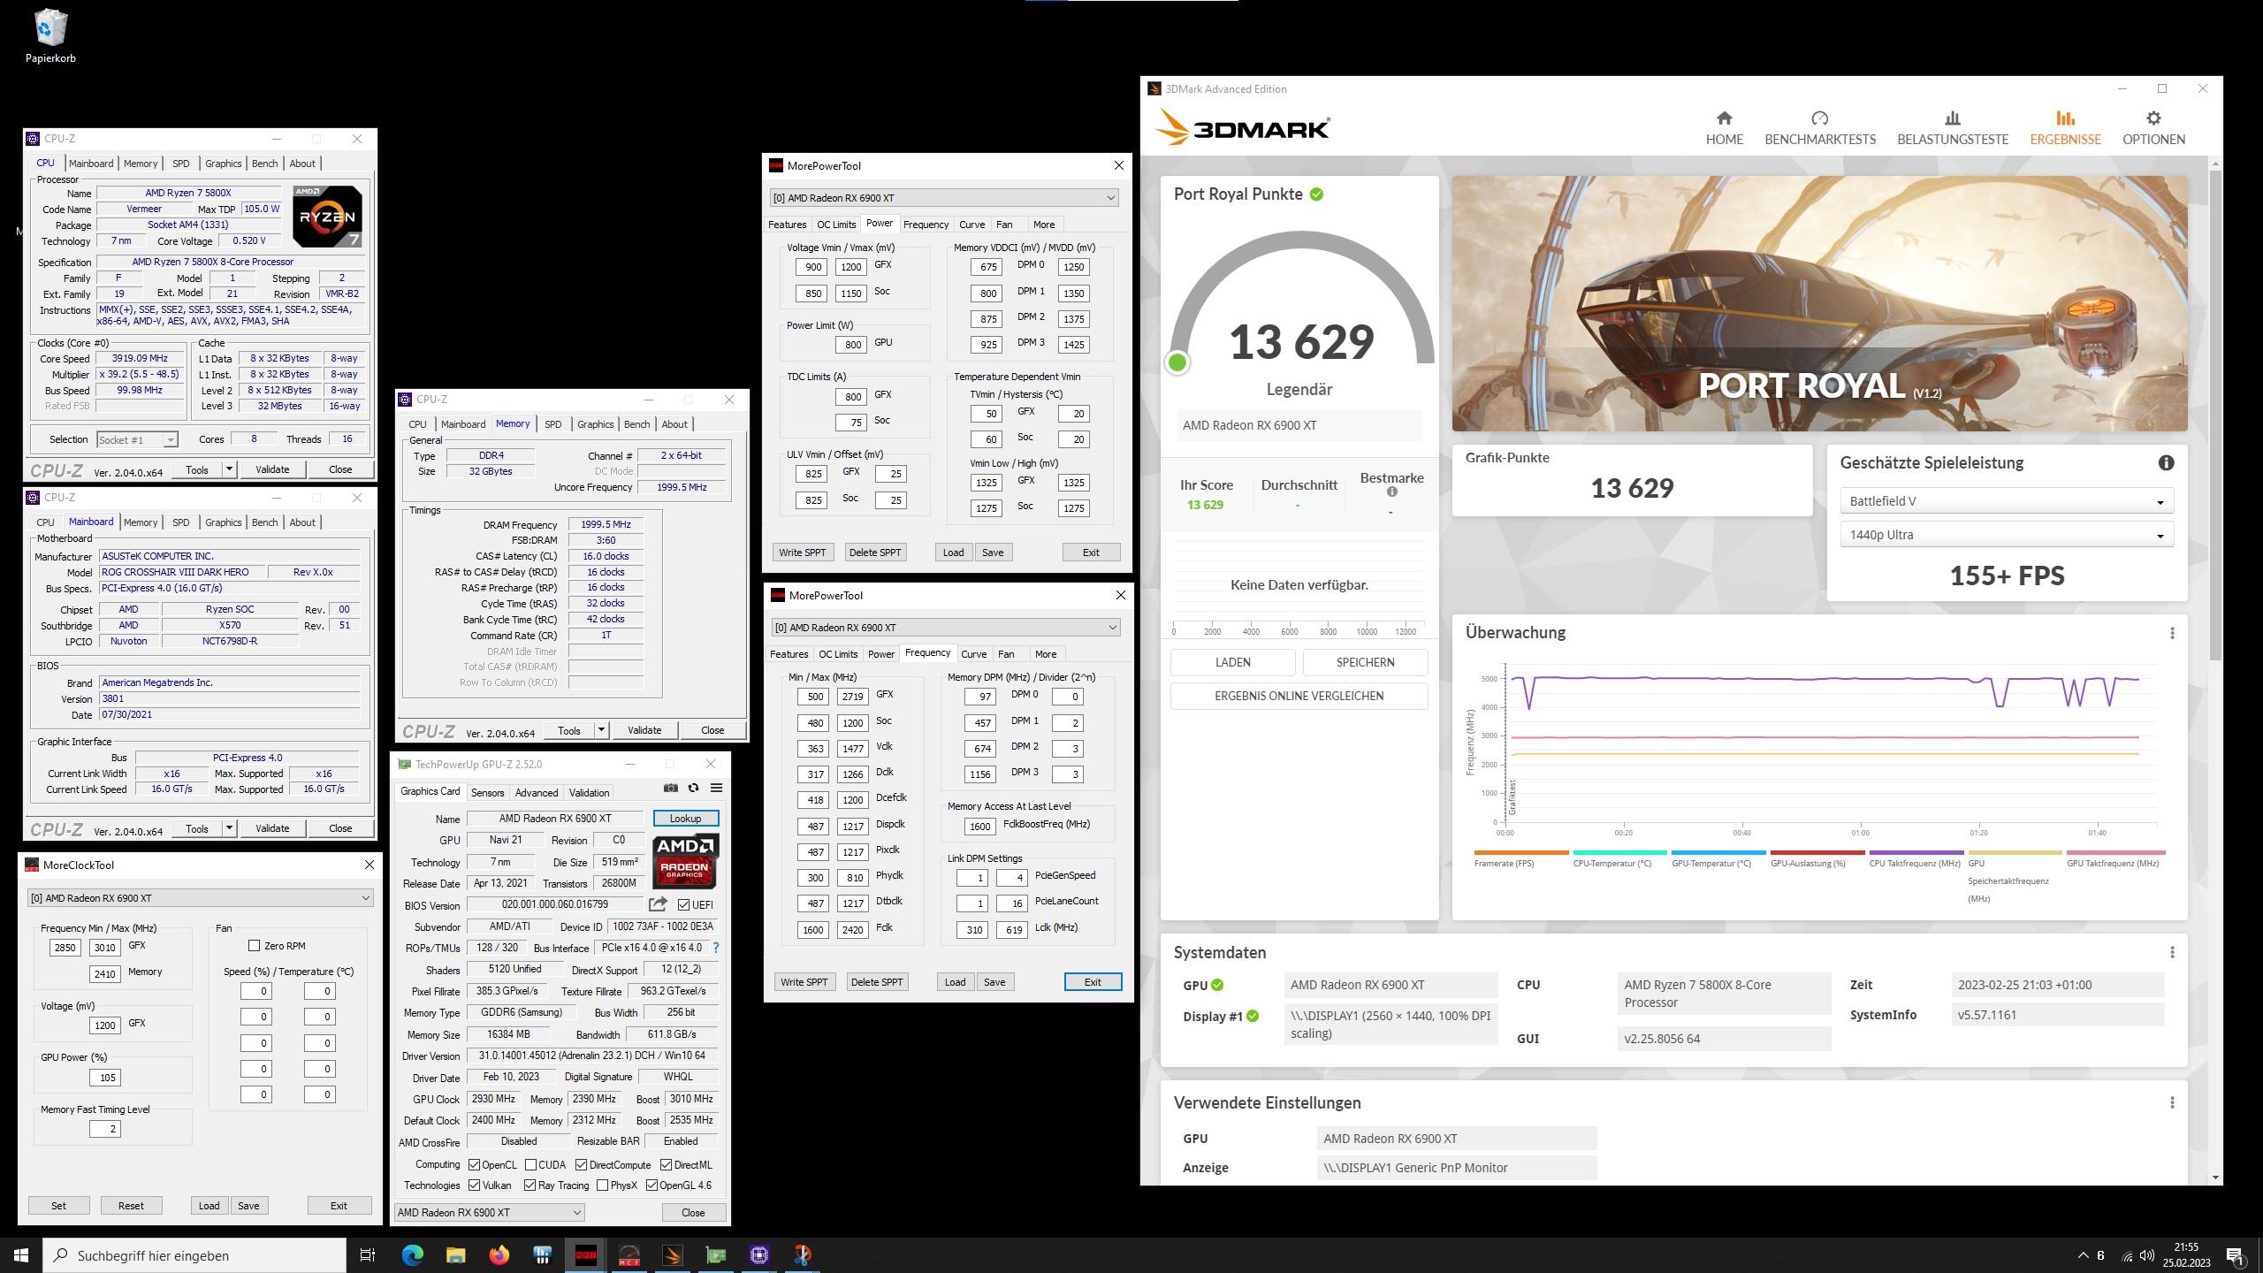2263x1273 pixels.
Task: Select SPD tab in CPU-Z Memory window
Action: click(x=552, y=424)
